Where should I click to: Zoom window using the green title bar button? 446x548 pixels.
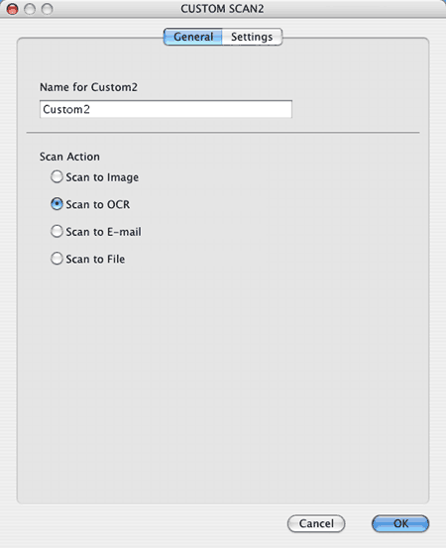tap(47, 9)
